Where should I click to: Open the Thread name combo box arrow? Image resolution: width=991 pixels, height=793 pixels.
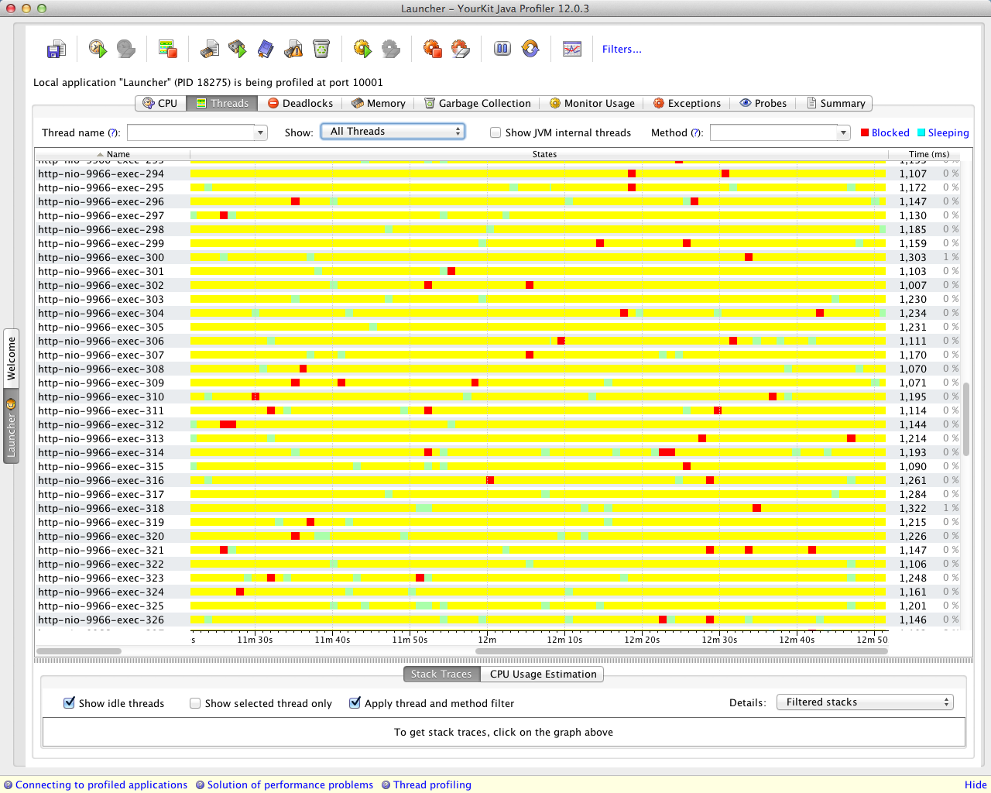(x=260, y=132)
